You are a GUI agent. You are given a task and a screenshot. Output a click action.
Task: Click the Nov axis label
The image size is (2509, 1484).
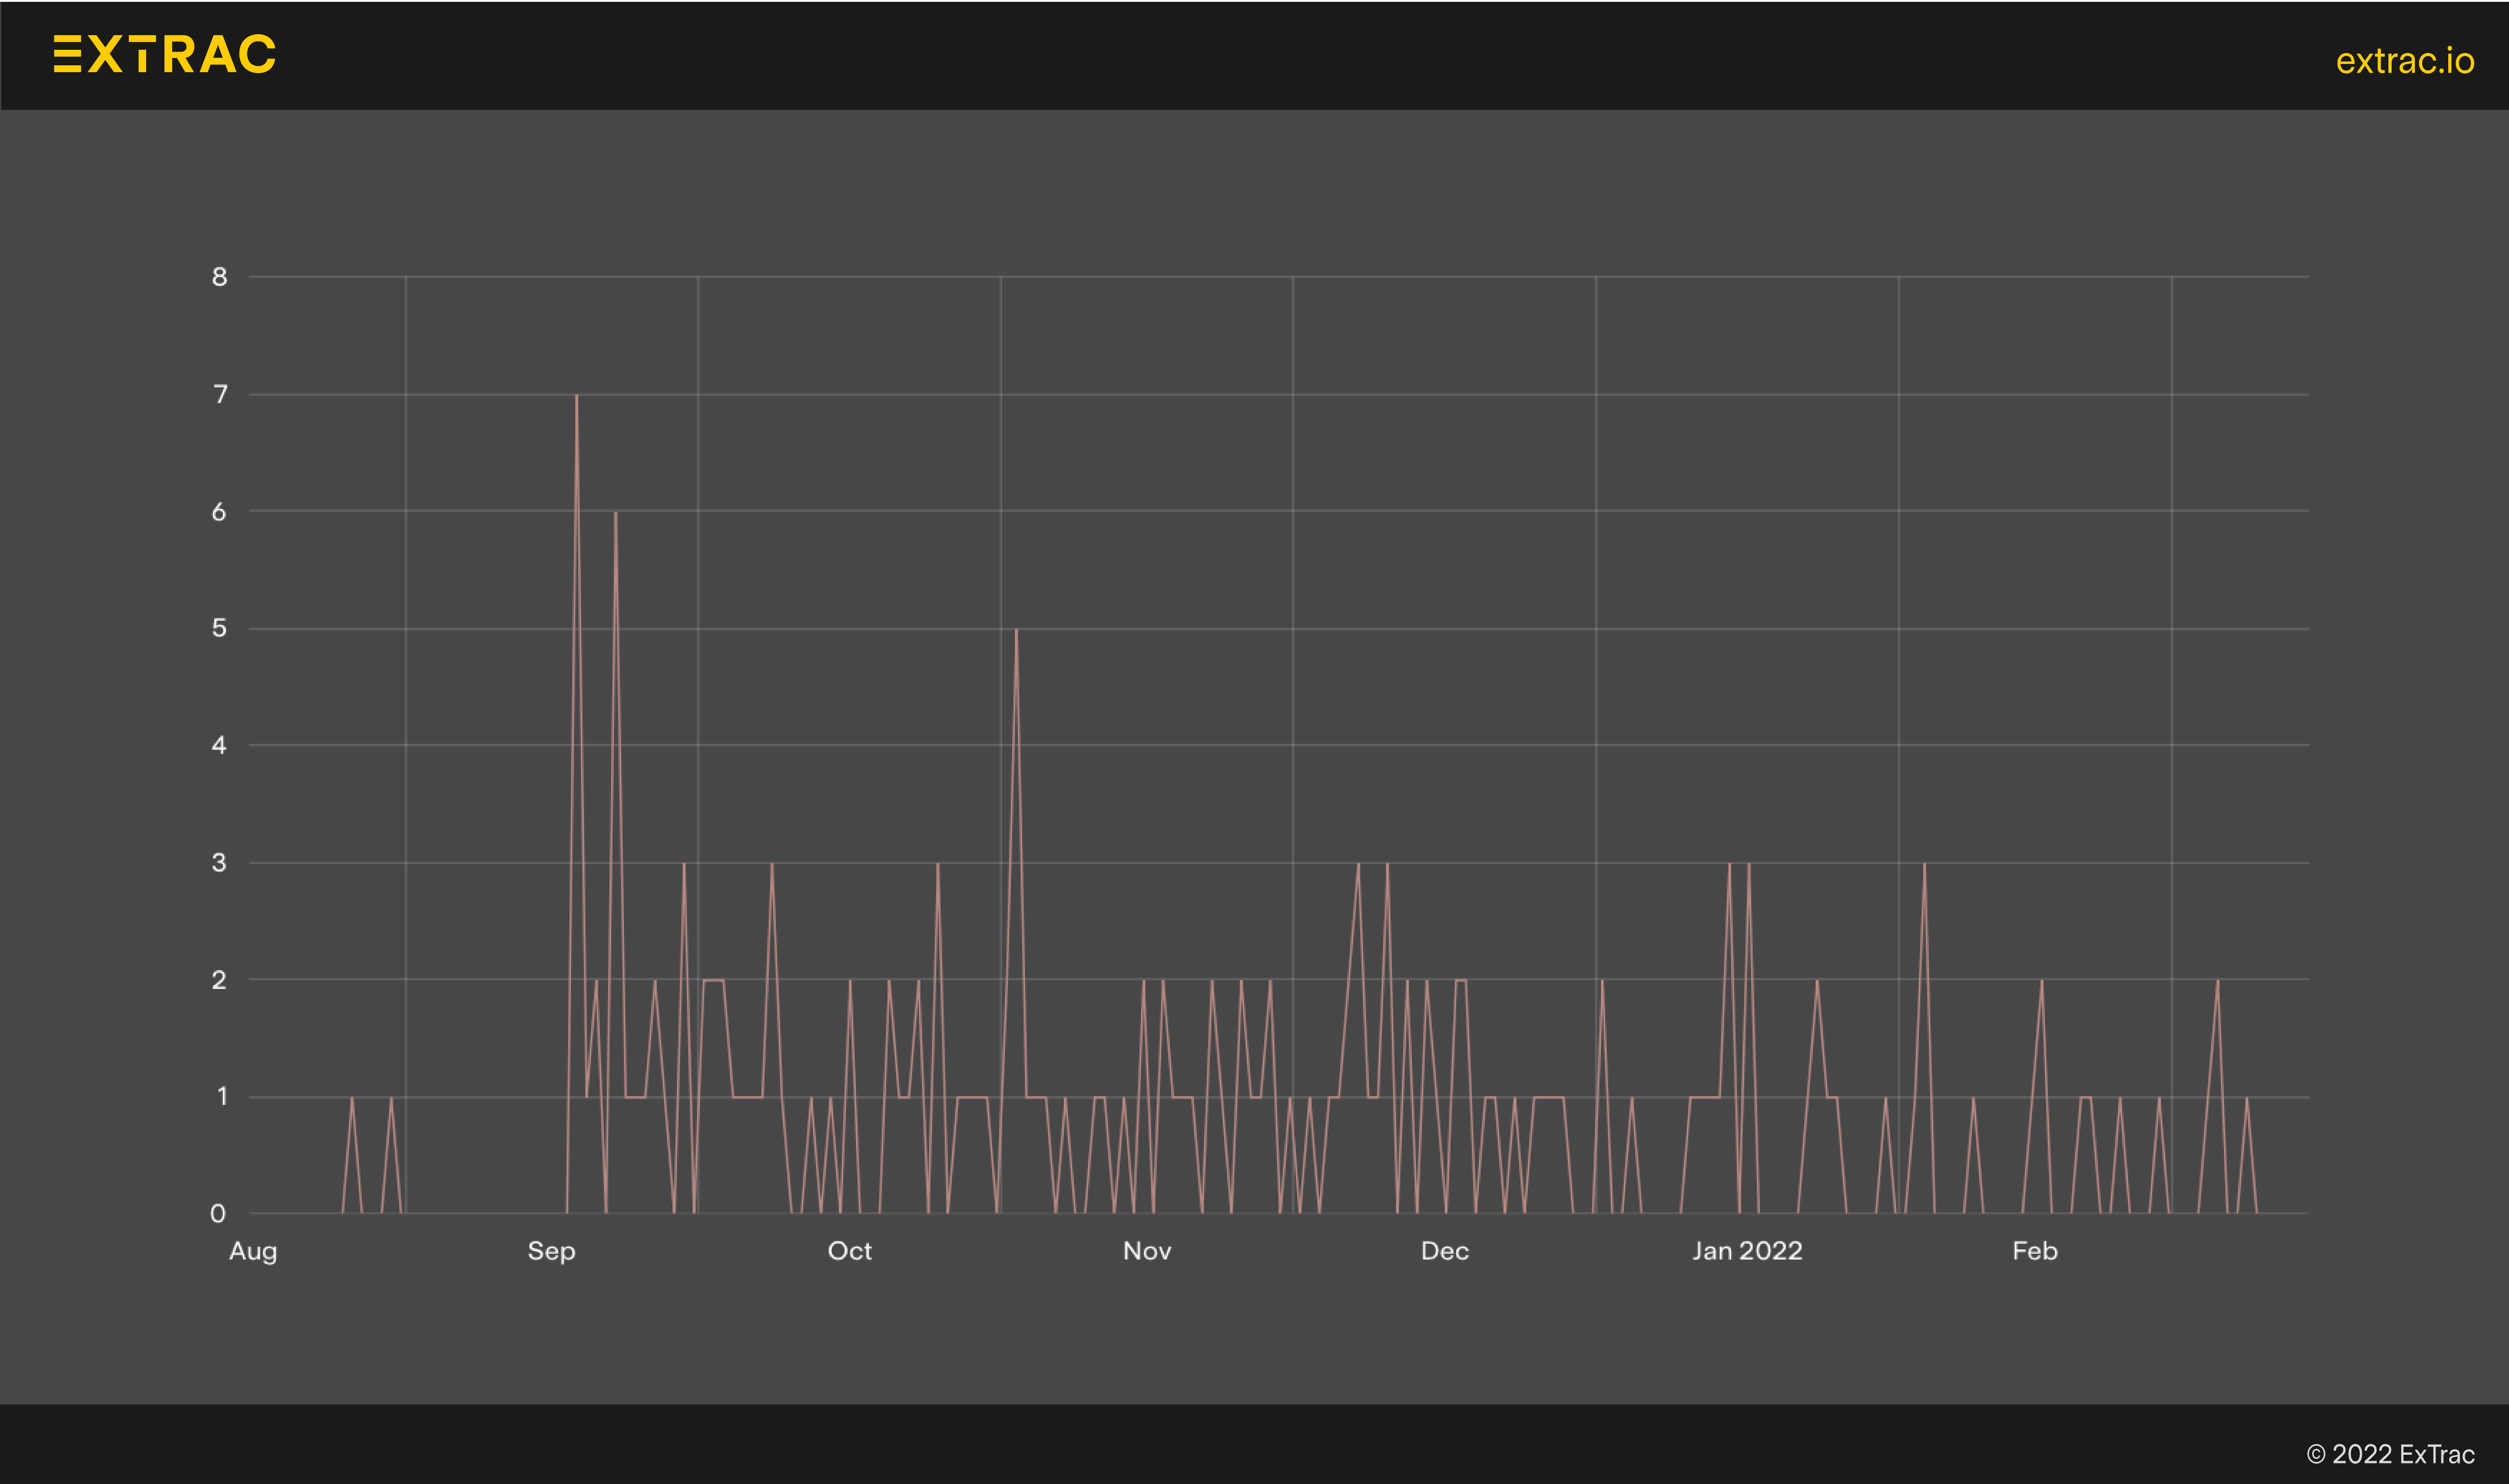(1147, 1251)
